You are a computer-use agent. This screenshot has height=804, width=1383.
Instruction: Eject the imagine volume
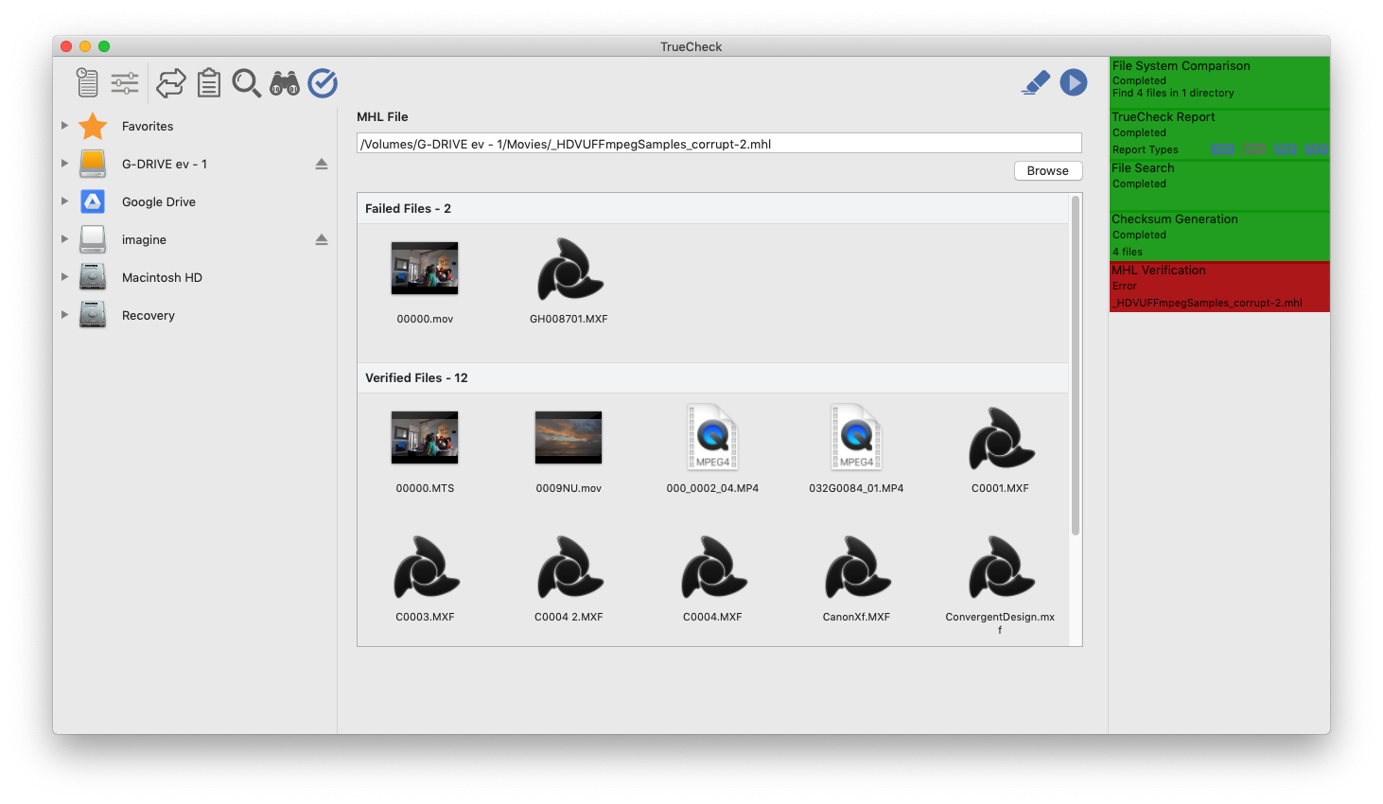(x=322, y=239)
